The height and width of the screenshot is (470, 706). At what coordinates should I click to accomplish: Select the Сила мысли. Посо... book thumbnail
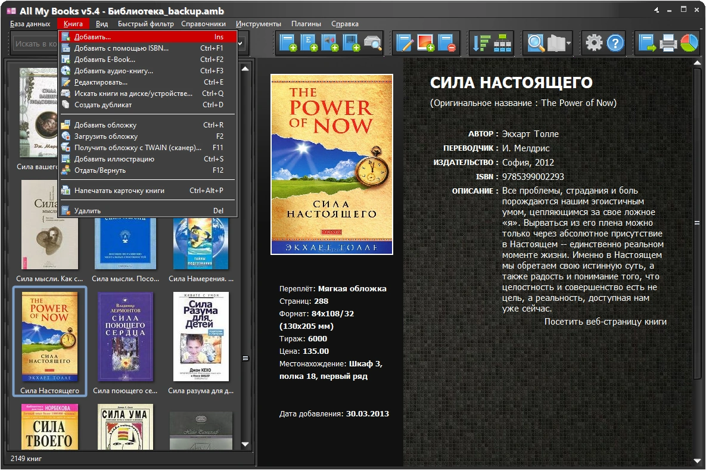tap(125, 244)
